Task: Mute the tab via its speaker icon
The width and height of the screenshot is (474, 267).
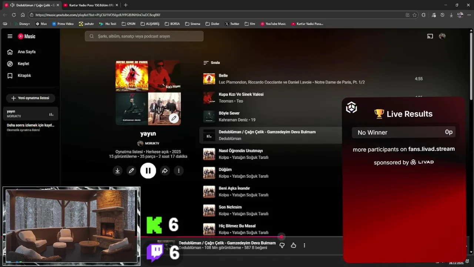Action: (12, 5)
